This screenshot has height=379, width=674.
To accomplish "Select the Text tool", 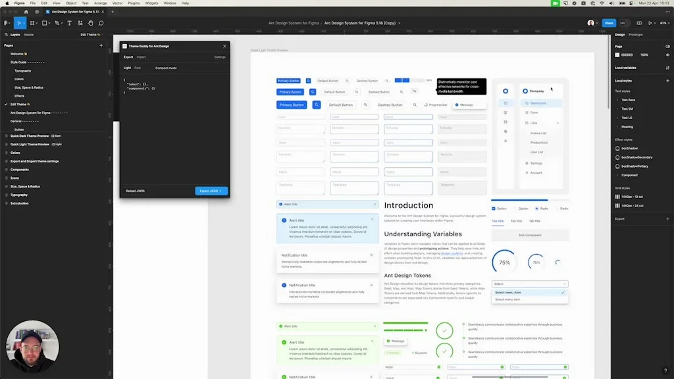I will (x=69, y=24).
